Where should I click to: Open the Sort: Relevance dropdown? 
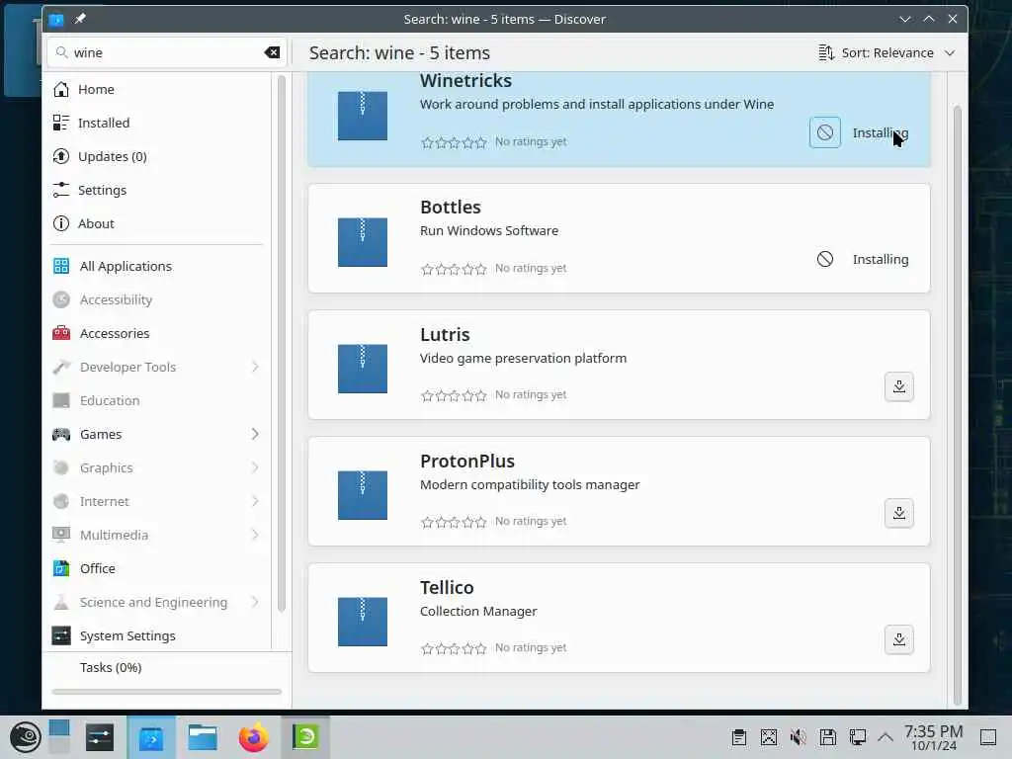pos(886,52)
